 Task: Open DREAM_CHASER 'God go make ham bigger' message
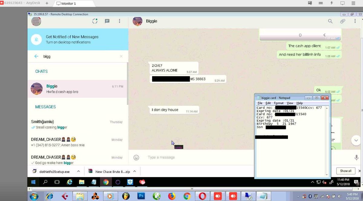(77, 160)
